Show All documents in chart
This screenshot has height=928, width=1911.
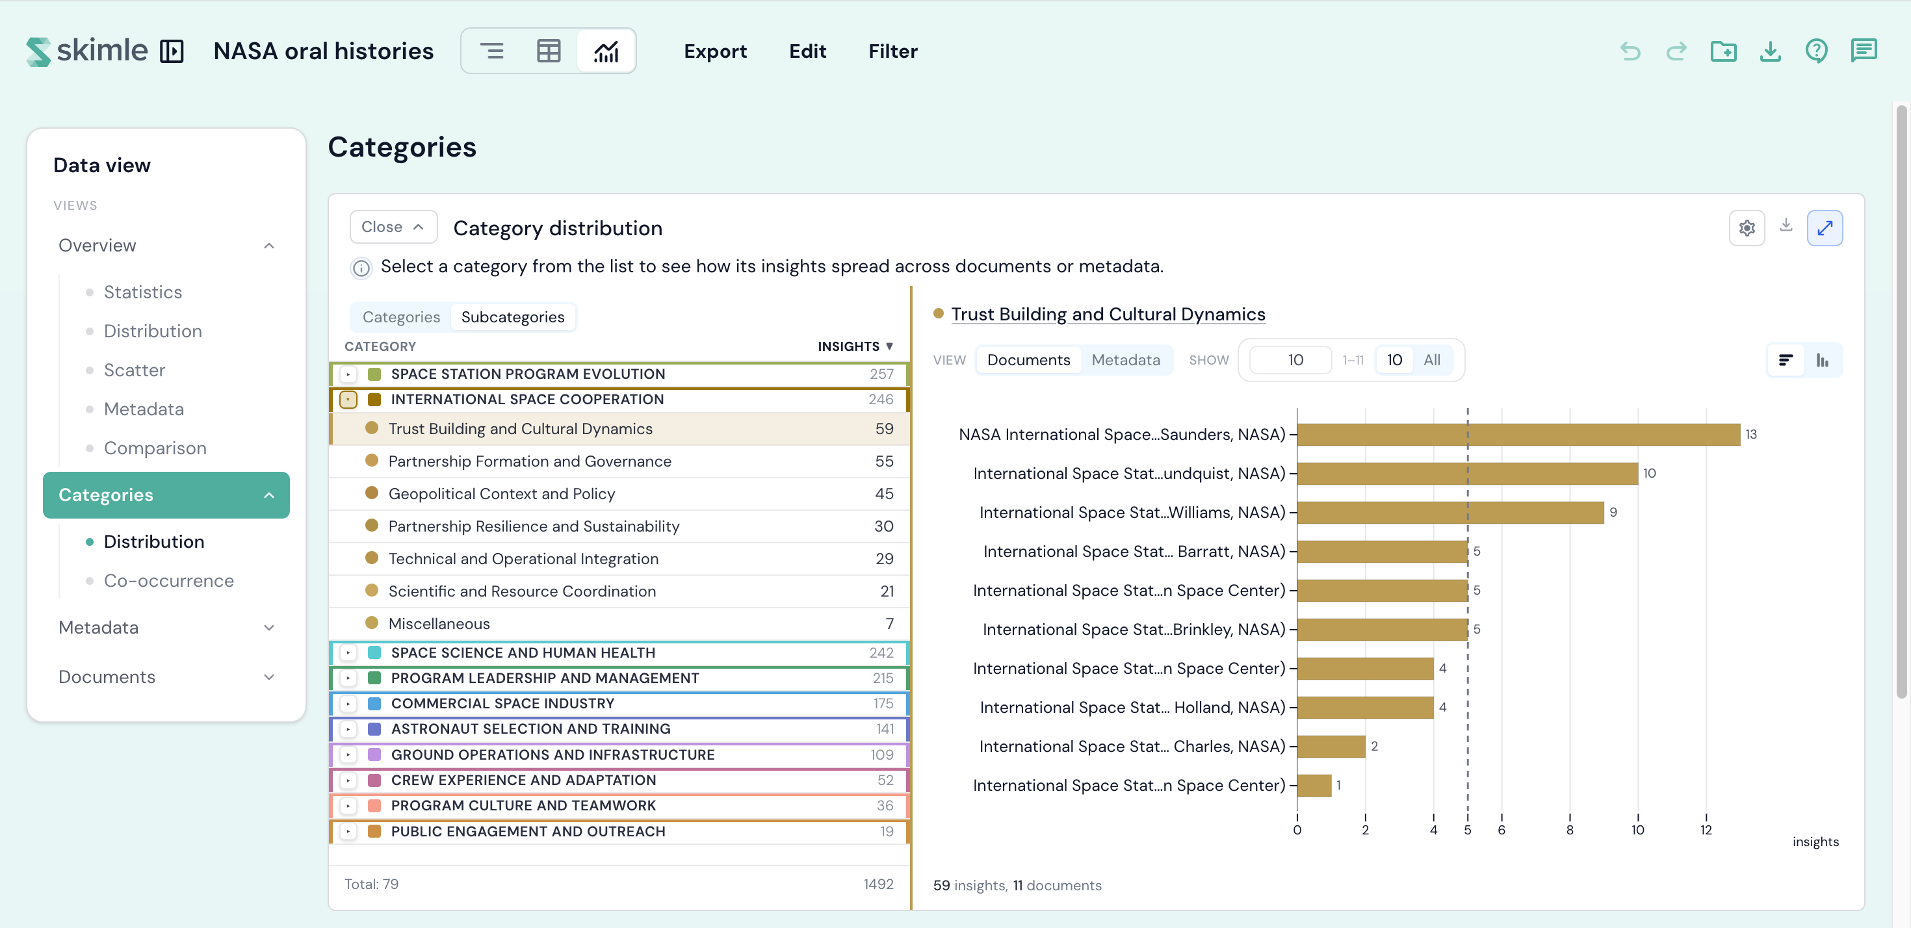point(1432,361)
